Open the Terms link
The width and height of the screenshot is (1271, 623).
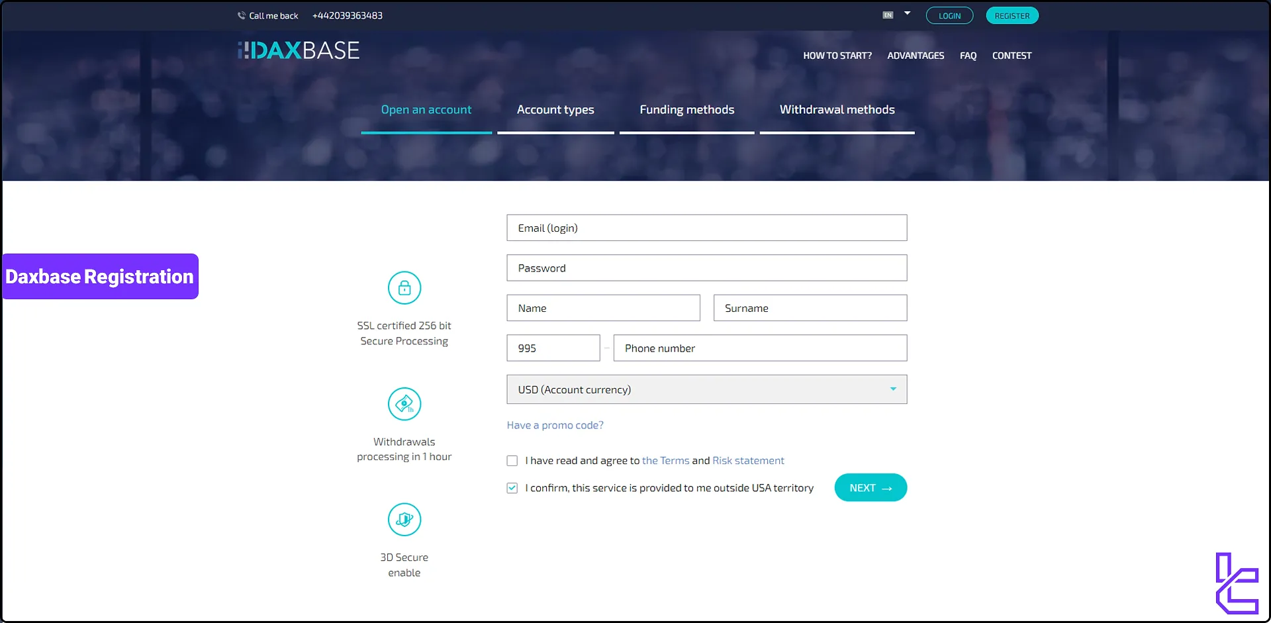click(x=666, y=461)
